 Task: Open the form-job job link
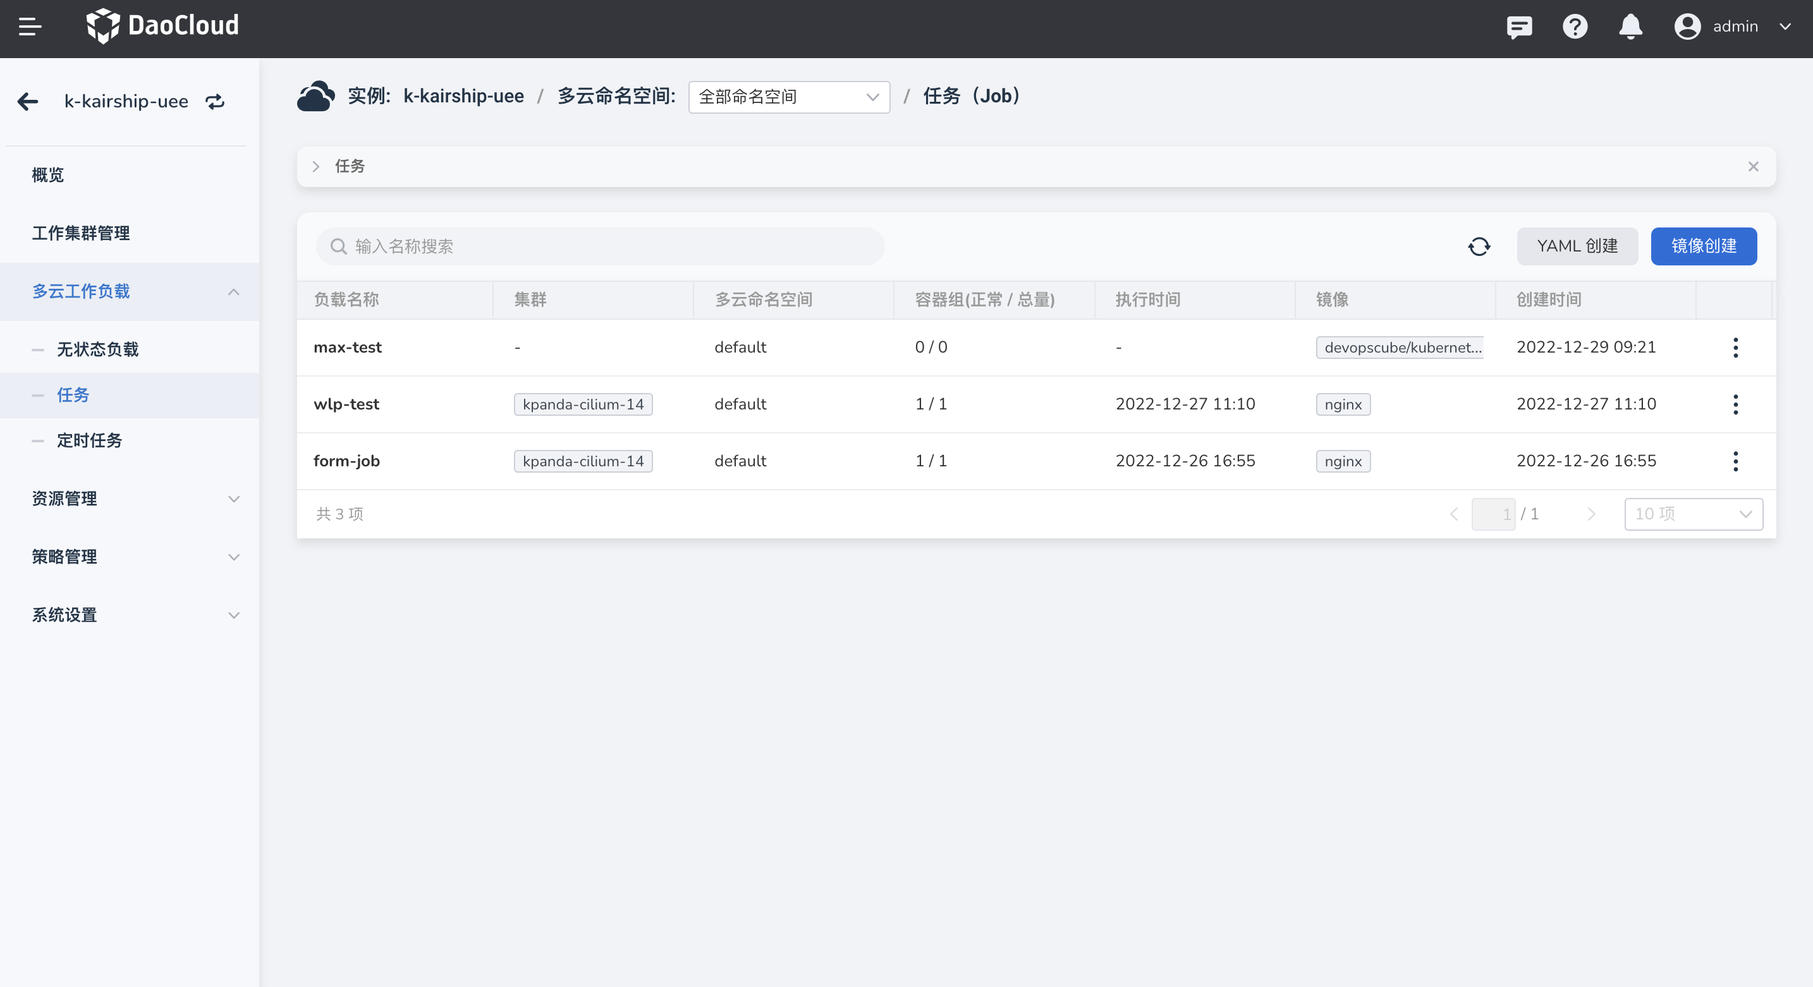[x=346, y=461]
